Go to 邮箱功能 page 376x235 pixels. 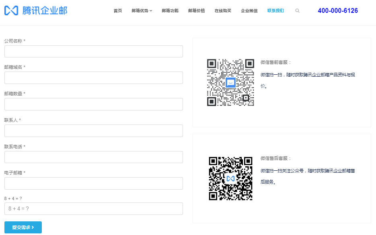(170, 10)
